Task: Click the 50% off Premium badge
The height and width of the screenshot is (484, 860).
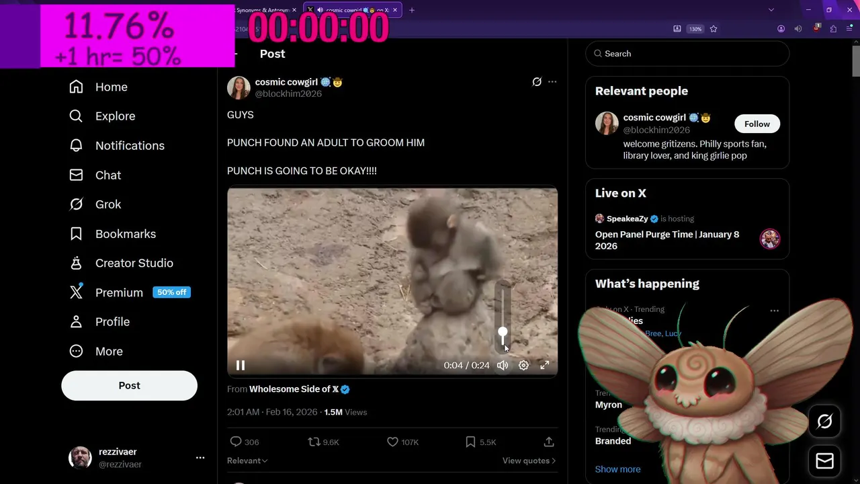Action: point(172,292)
